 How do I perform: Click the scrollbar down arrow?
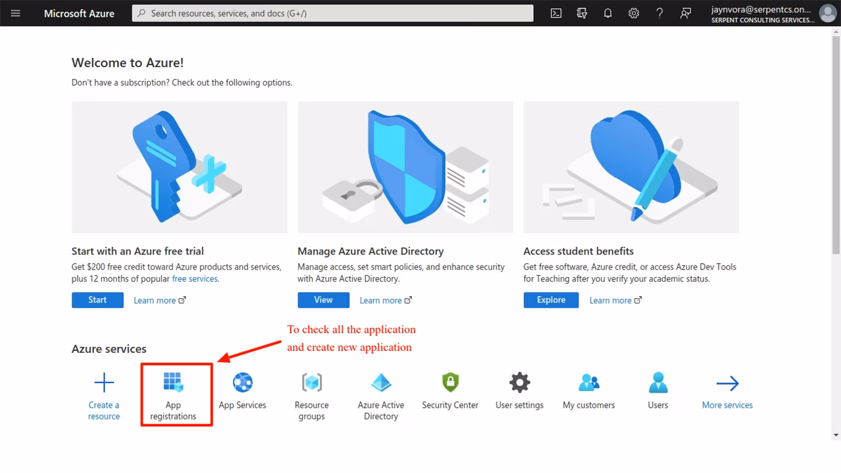(836, 435)
